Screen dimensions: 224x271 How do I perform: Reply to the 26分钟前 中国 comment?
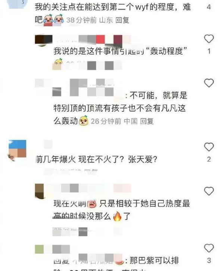coord(147,121)
